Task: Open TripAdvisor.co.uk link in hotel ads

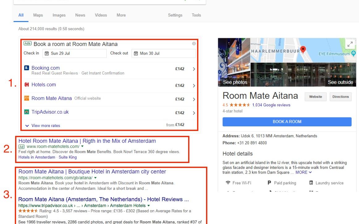Action: tap(50, 112)
